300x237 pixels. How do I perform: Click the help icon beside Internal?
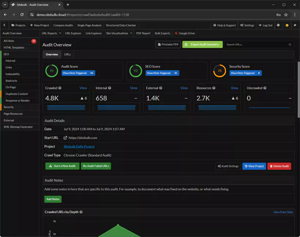point(109,88)
